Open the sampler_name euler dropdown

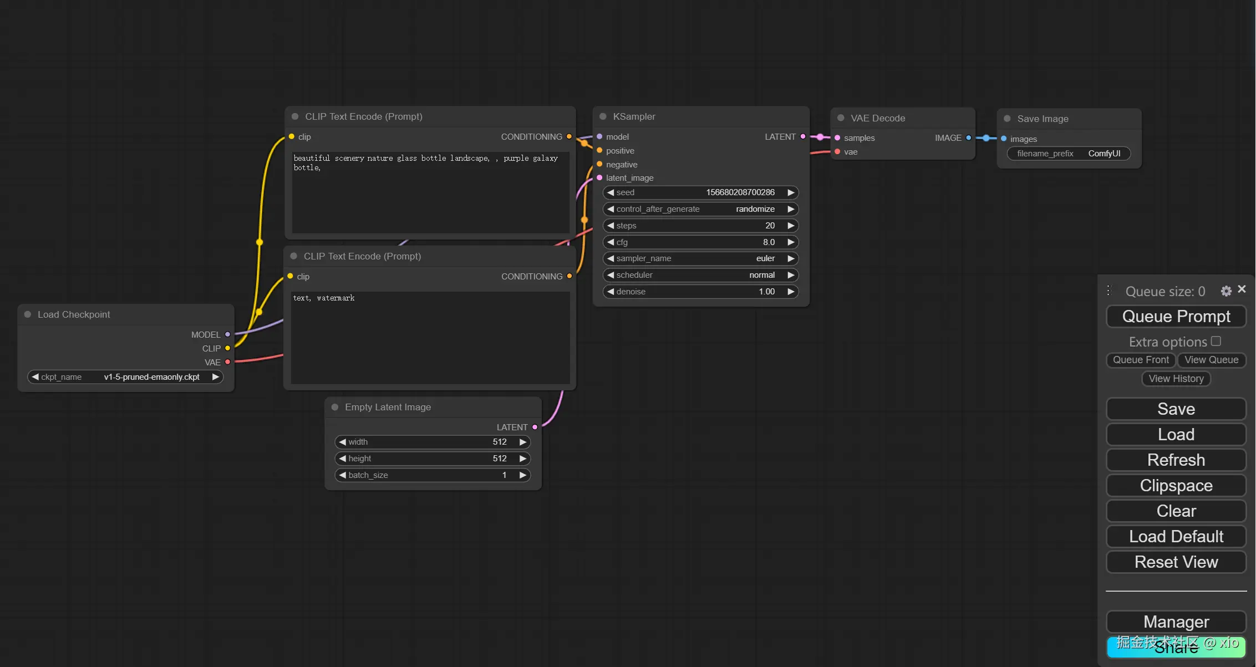point(700,258)
